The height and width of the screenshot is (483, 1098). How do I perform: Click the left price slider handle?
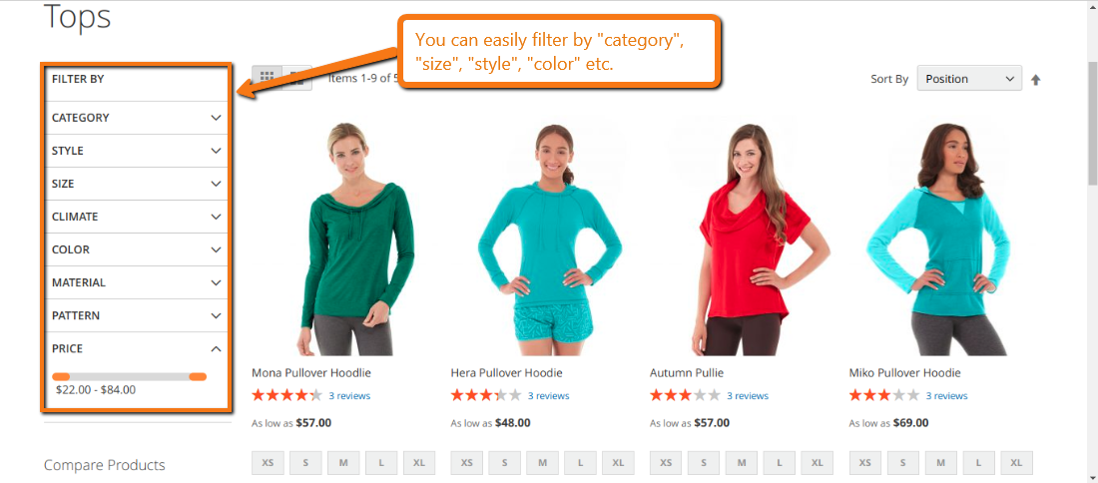(x=61, y=376)
